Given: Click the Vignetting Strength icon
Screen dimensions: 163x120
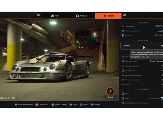Looking at the screenshot, I should (123, 66).
